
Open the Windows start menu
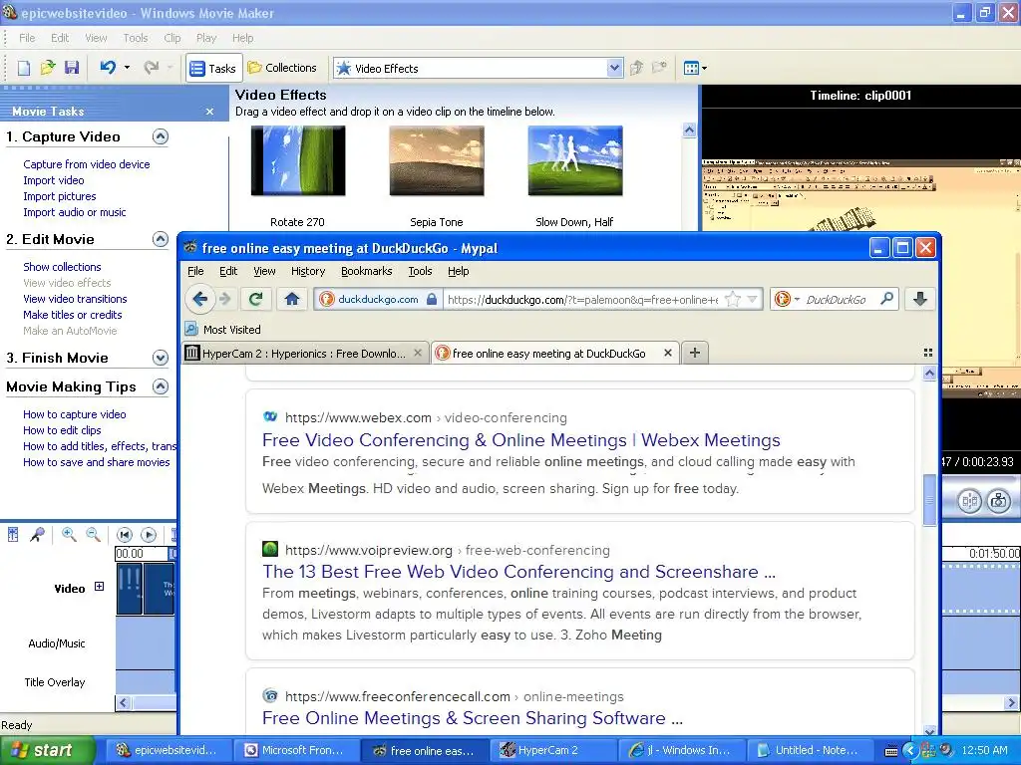(x=47, y=750)
